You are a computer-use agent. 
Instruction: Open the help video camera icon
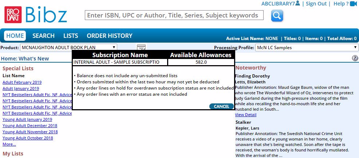pyautogui.click(x=354, y=3)
